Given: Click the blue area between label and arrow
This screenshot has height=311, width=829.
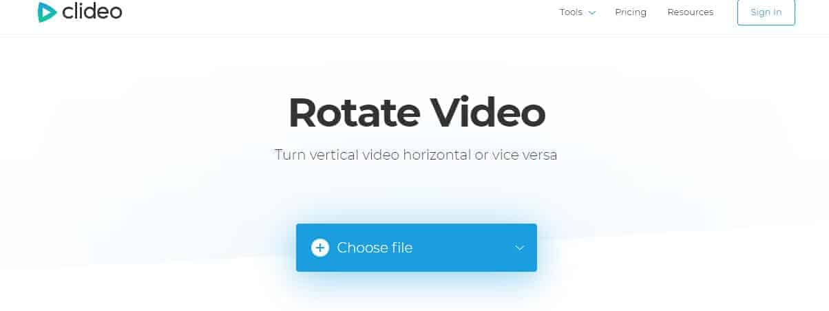Looking at the screenshot, I should pyautogui.click(x=463, y=248).
